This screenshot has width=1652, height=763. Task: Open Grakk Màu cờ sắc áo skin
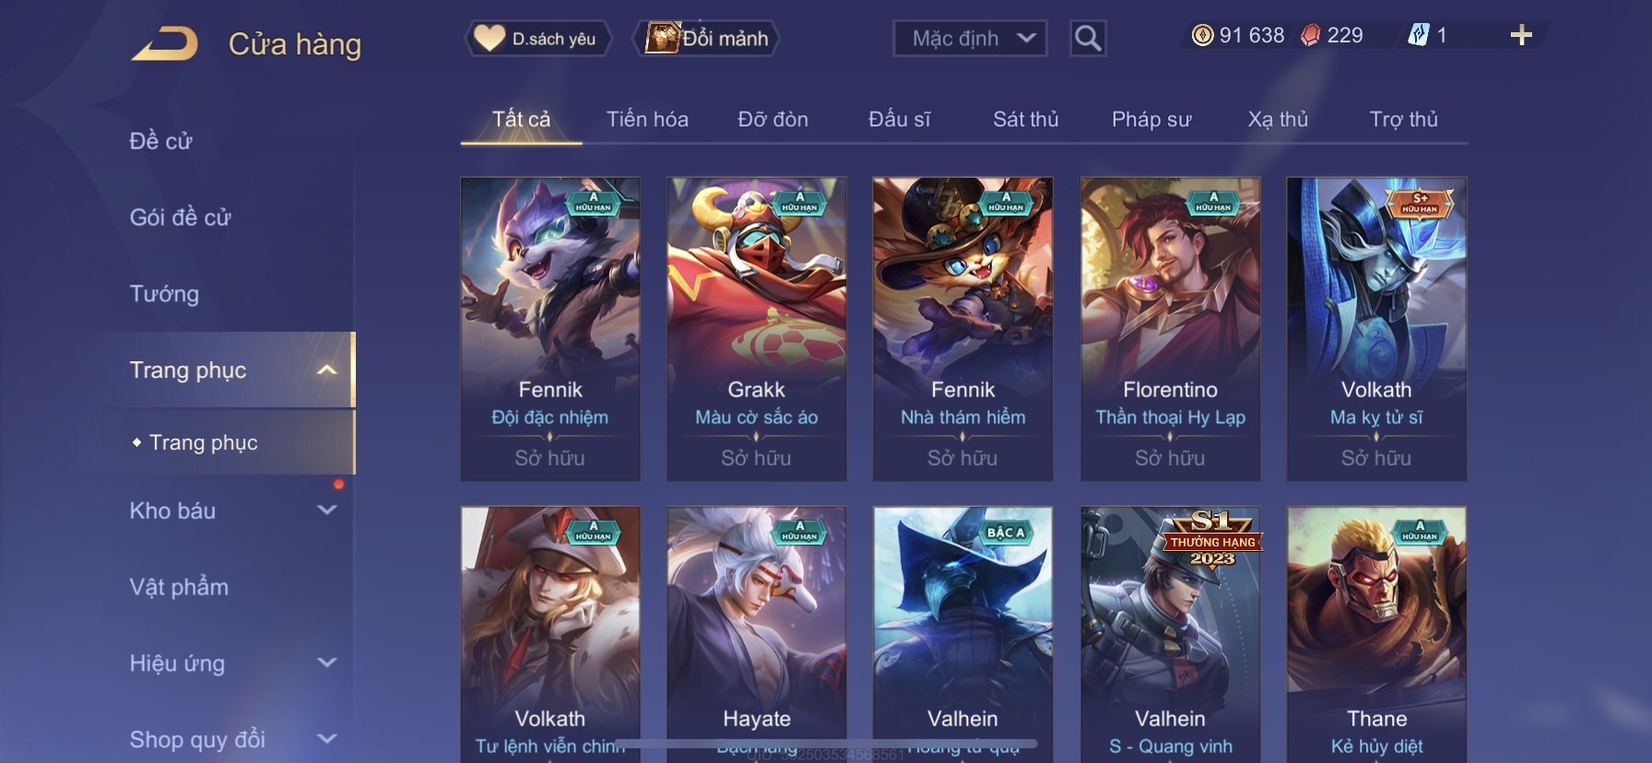click(x=757, y=329)
